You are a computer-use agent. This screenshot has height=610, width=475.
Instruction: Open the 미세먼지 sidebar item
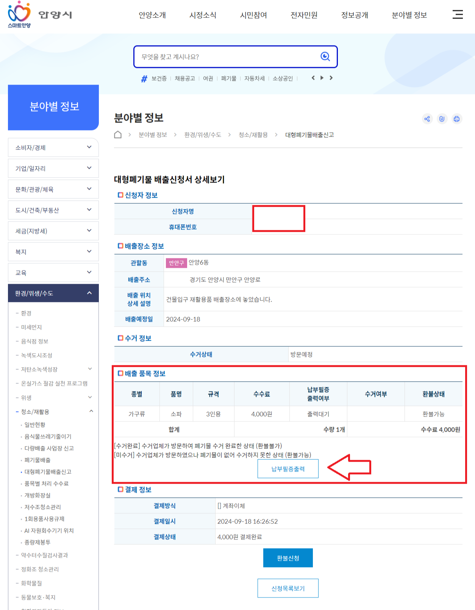(x=31, y=327)
